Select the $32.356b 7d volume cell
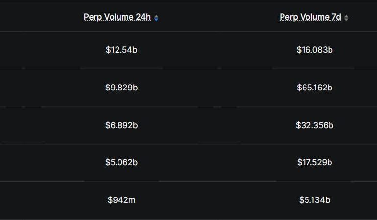The height and width of the screenshot is (220, 377). [x=314, y=125]
